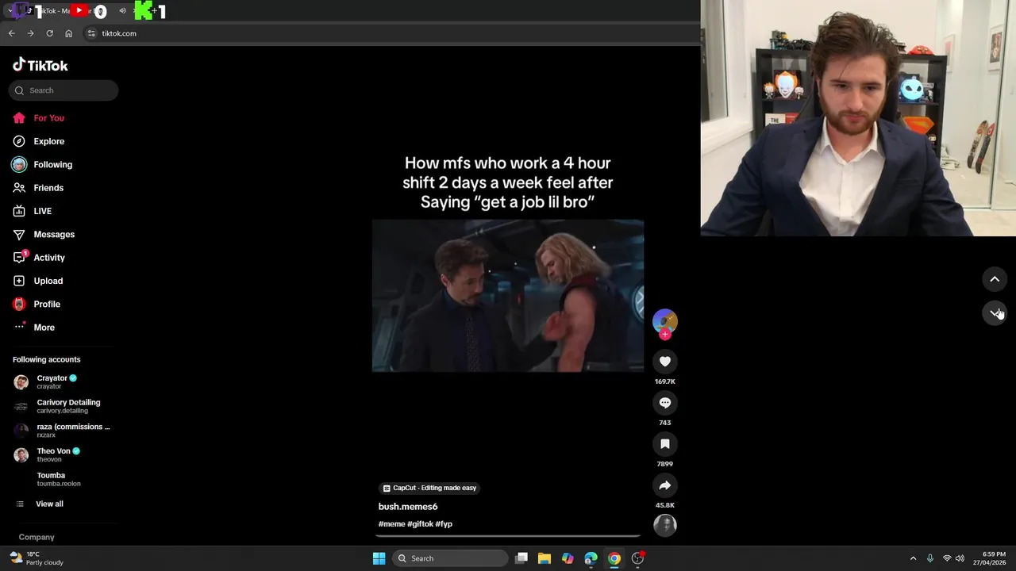Viewport: 1016px width, 571px height.
Task: Click the Upload plus icon
Action: (x=19, y=281)
